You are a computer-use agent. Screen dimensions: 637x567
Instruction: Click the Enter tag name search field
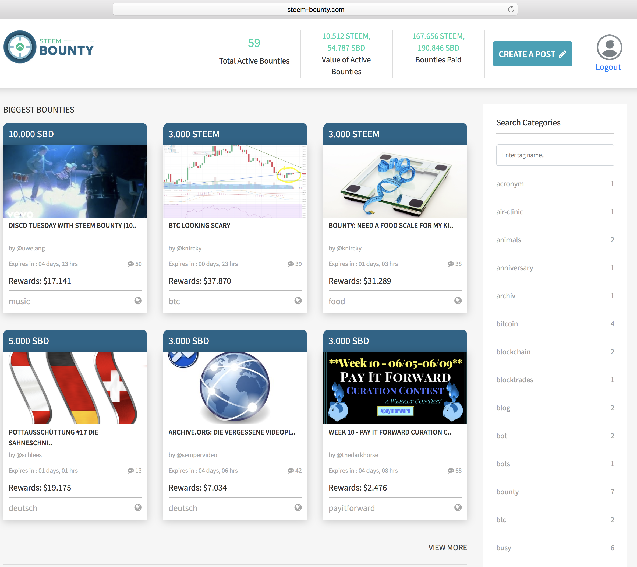(x=555, y=155)
